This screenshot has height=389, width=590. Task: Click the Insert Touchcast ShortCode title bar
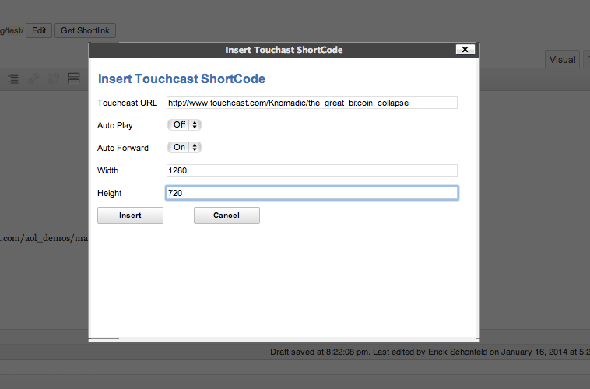click(x=283, y=50)
